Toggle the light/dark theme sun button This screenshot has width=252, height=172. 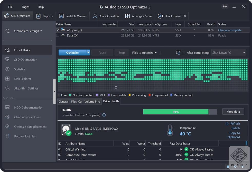pyautogui.click(x=225, y=7)
